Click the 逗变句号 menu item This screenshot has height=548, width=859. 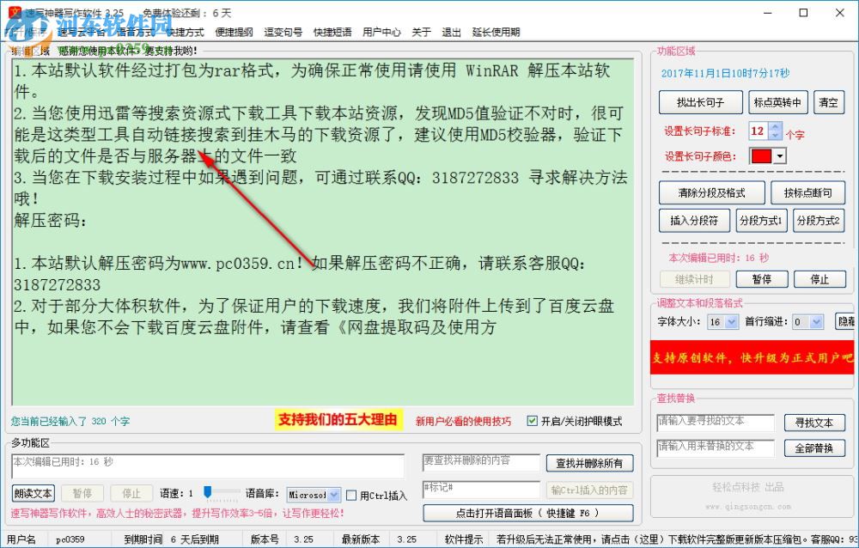pos(283,33)
